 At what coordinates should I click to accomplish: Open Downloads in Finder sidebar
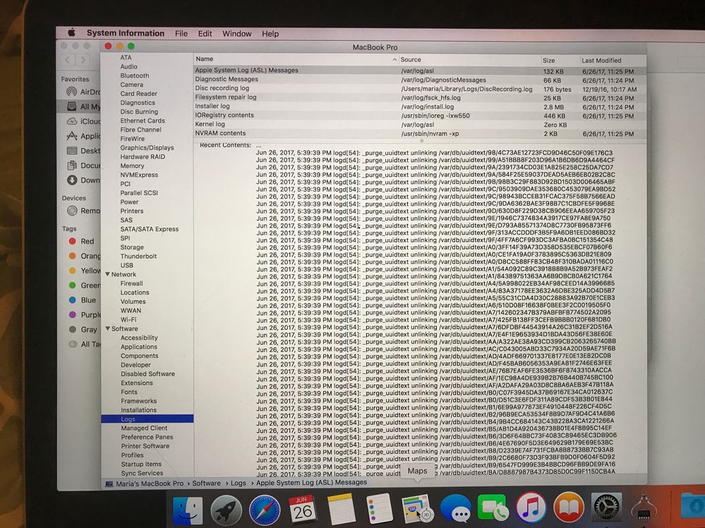click(x=83, y=180)
